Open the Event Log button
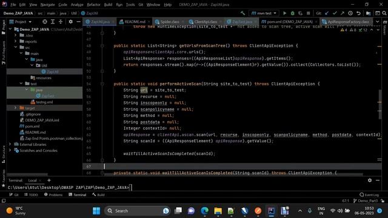This screenshot has height=218, width=388. pyautogui.click(x=369, y=195)
